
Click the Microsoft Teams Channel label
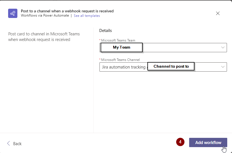pos(120,60)
